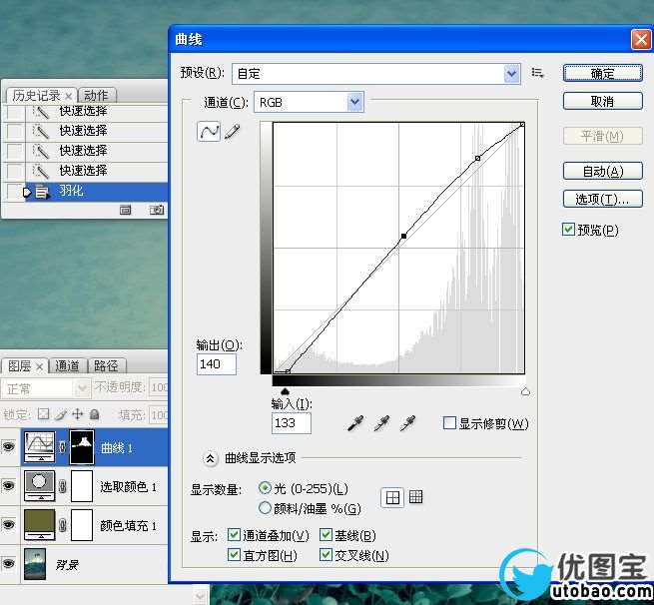654x605 pixels.
Task: Click the upper highlight curve control point
Action: tap(477, 158)
